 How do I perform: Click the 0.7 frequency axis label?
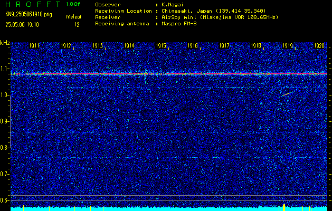[4, 174]
